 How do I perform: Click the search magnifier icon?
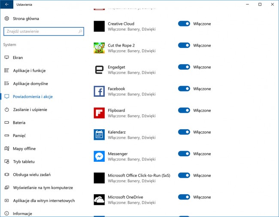pos(80,31)
